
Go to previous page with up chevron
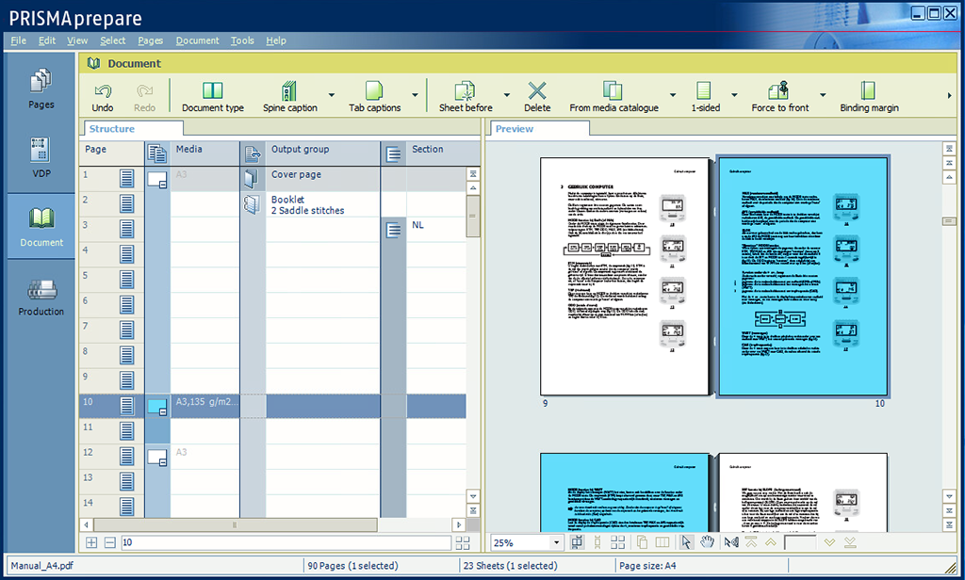coord(771,541)
